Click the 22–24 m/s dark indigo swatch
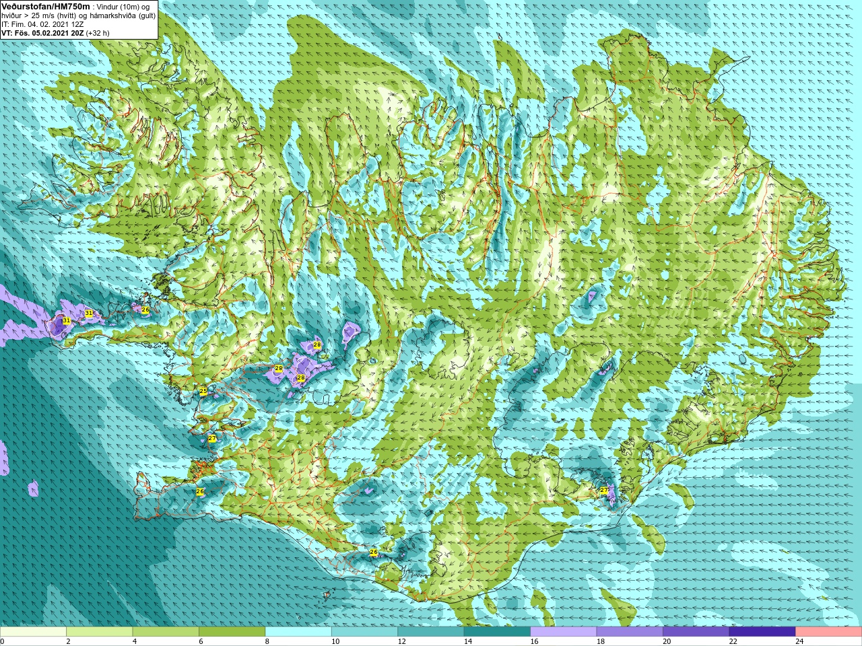This screenshot has width=862, height=646. click(762, 632)
